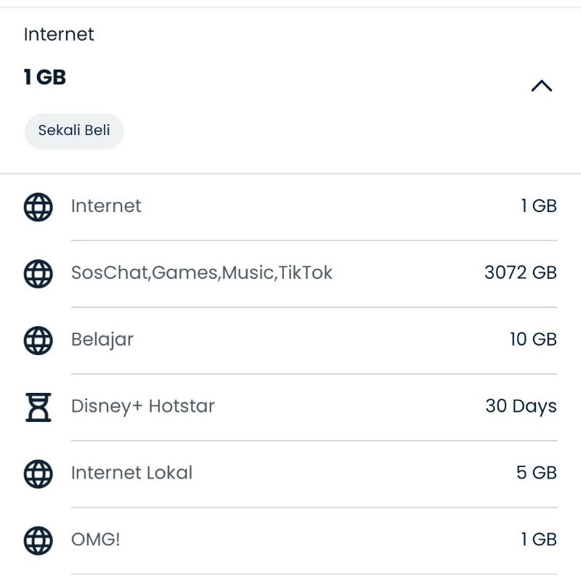Collapse the Internet quota breakdown list

[541, 85]
